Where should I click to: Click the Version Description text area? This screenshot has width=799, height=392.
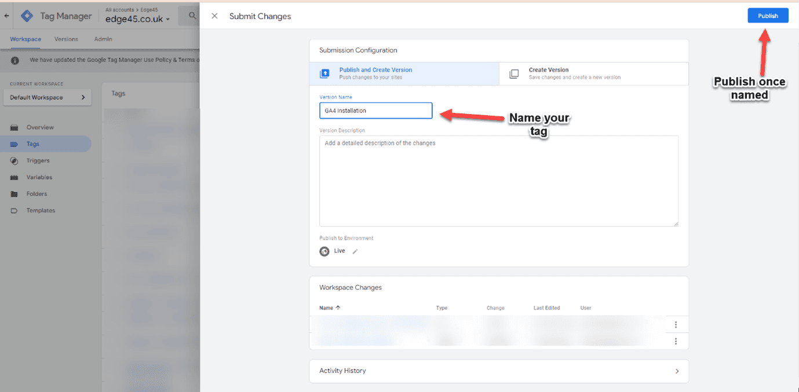498,181
